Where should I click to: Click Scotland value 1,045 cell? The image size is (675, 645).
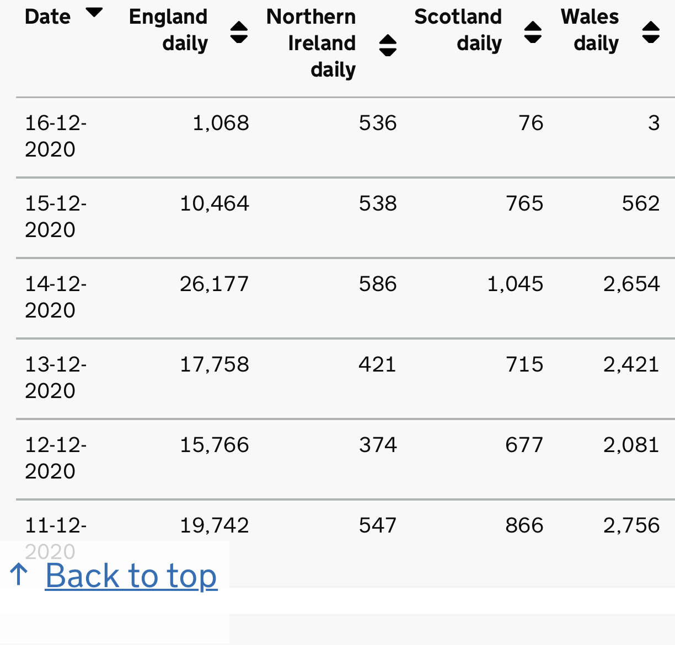[x=515, y=284]
